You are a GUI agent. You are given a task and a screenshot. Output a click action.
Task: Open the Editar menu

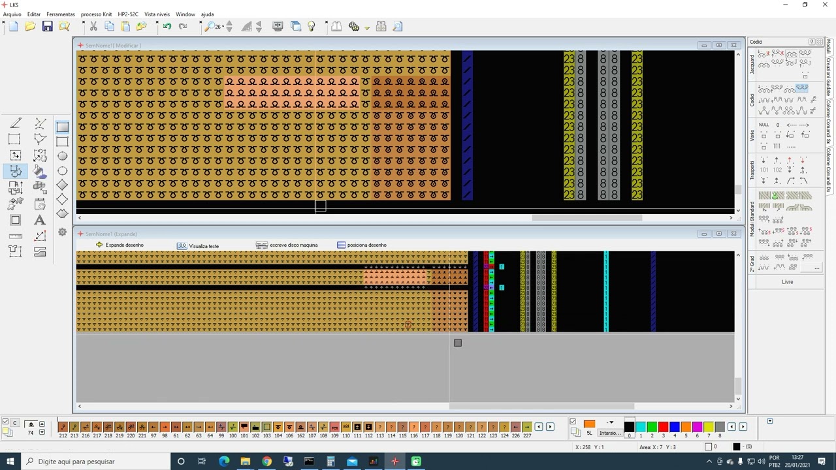[34, 14]
